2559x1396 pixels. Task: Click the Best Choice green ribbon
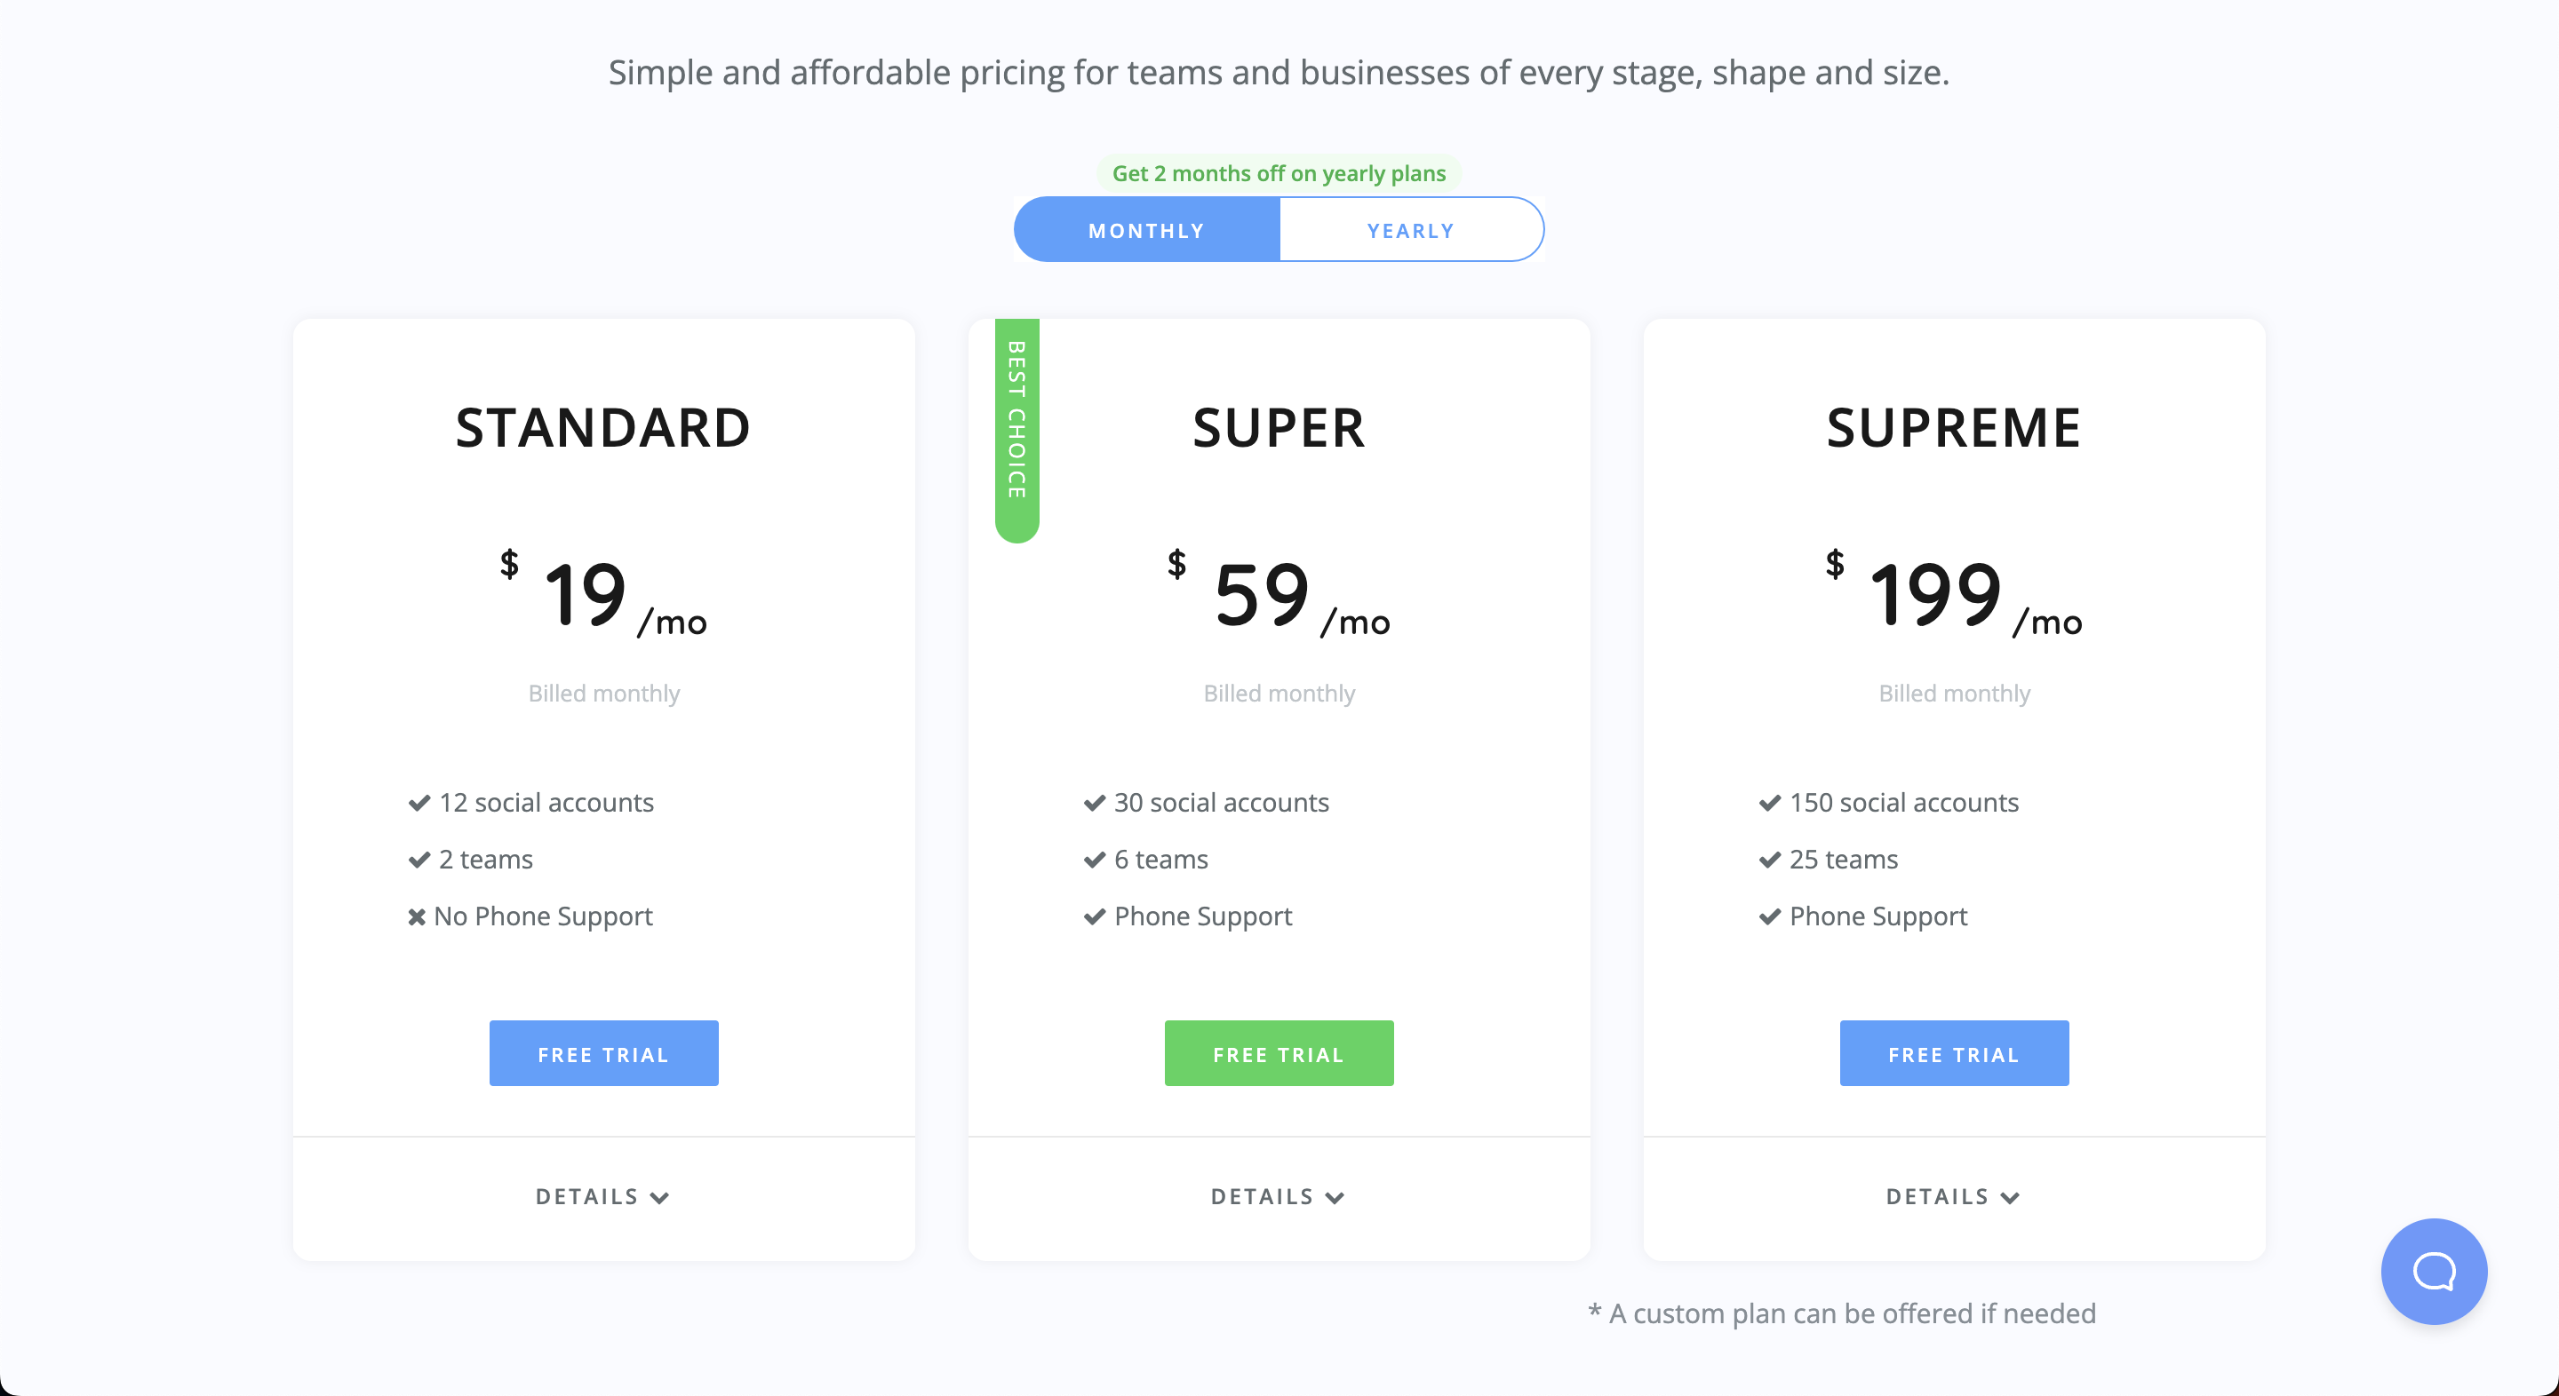(1016, 430)
